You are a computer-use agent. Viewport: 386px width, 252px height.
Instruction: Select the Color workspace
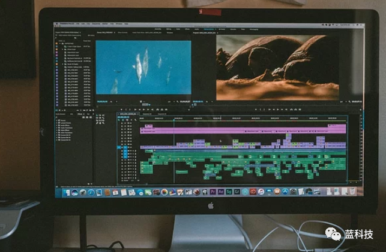(x=178, y=29)
